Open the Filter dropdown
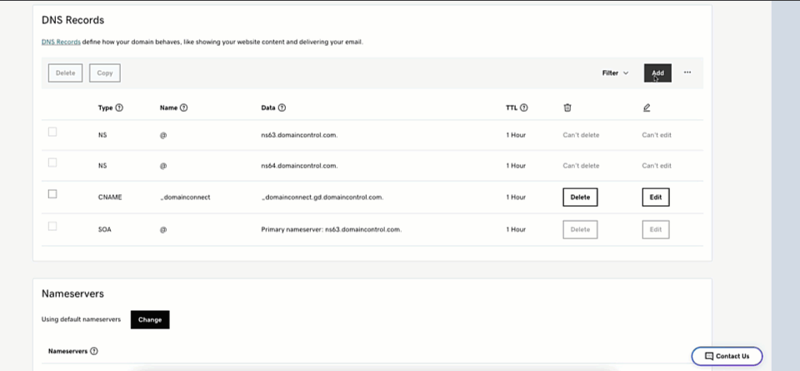800x371 pixels. 615,73
